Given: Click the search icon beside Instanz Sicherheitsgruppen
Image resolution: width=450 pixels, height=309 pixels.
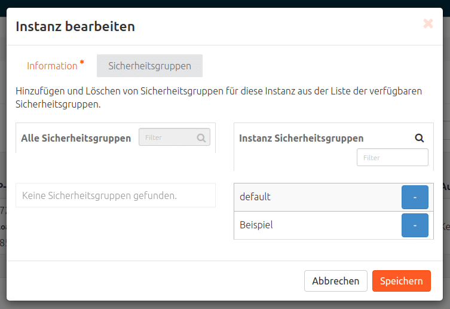Looking at the screenshot, I should [x=420, y=138].
